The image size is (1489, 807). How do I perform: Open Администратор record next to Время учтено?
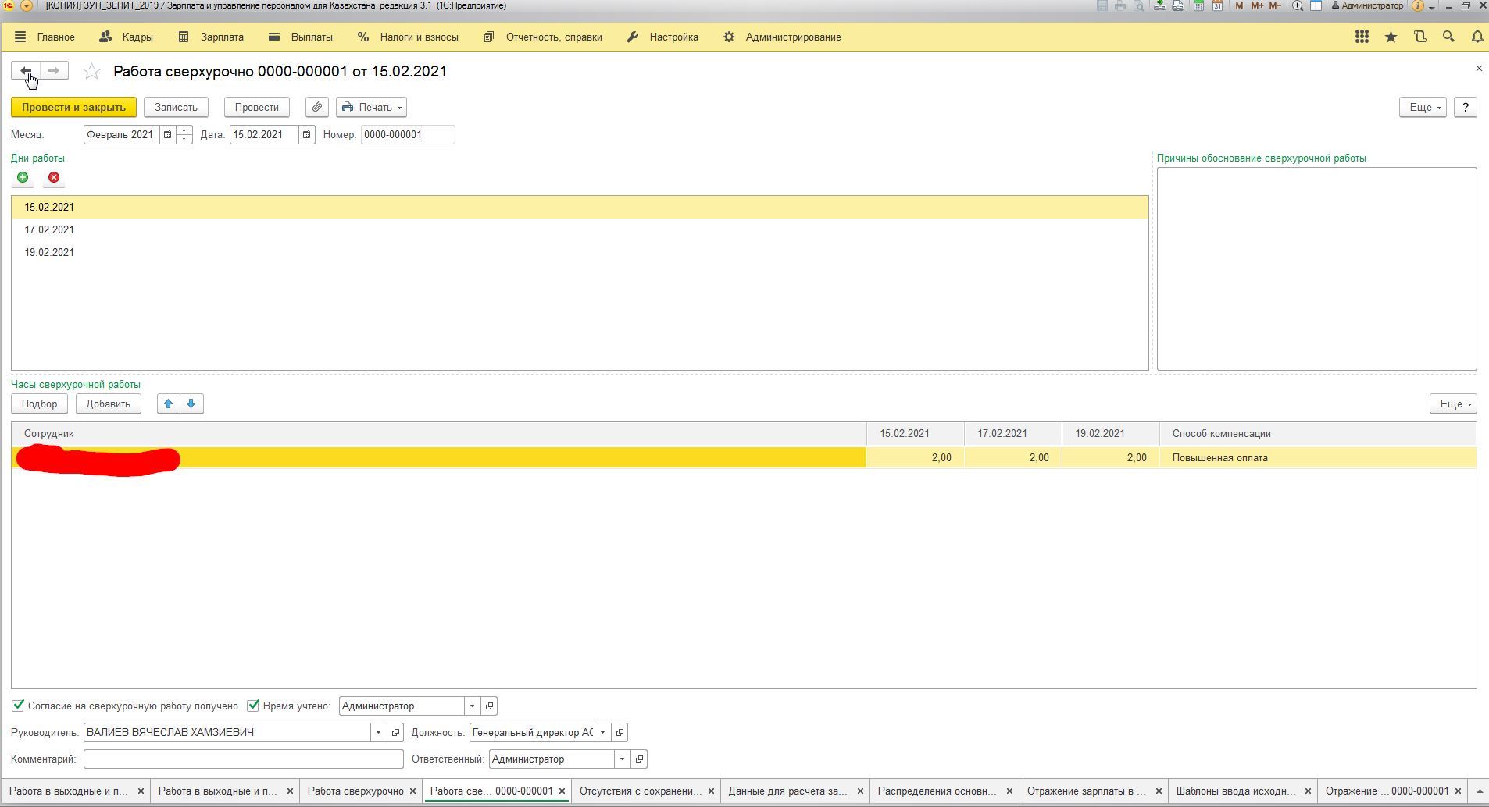click(489, 706)
